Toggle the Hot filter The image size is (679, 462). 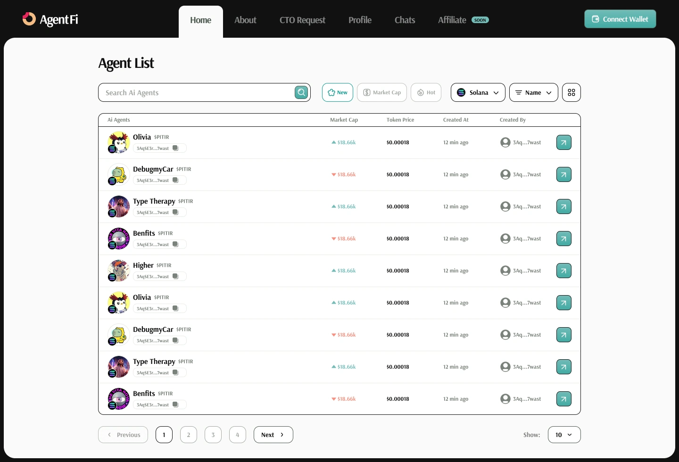pyautogui.click(x=426, y=92)
